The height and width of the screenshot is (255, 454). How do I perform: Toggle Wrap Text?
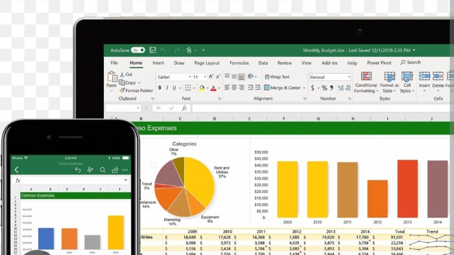coord(277,76)
